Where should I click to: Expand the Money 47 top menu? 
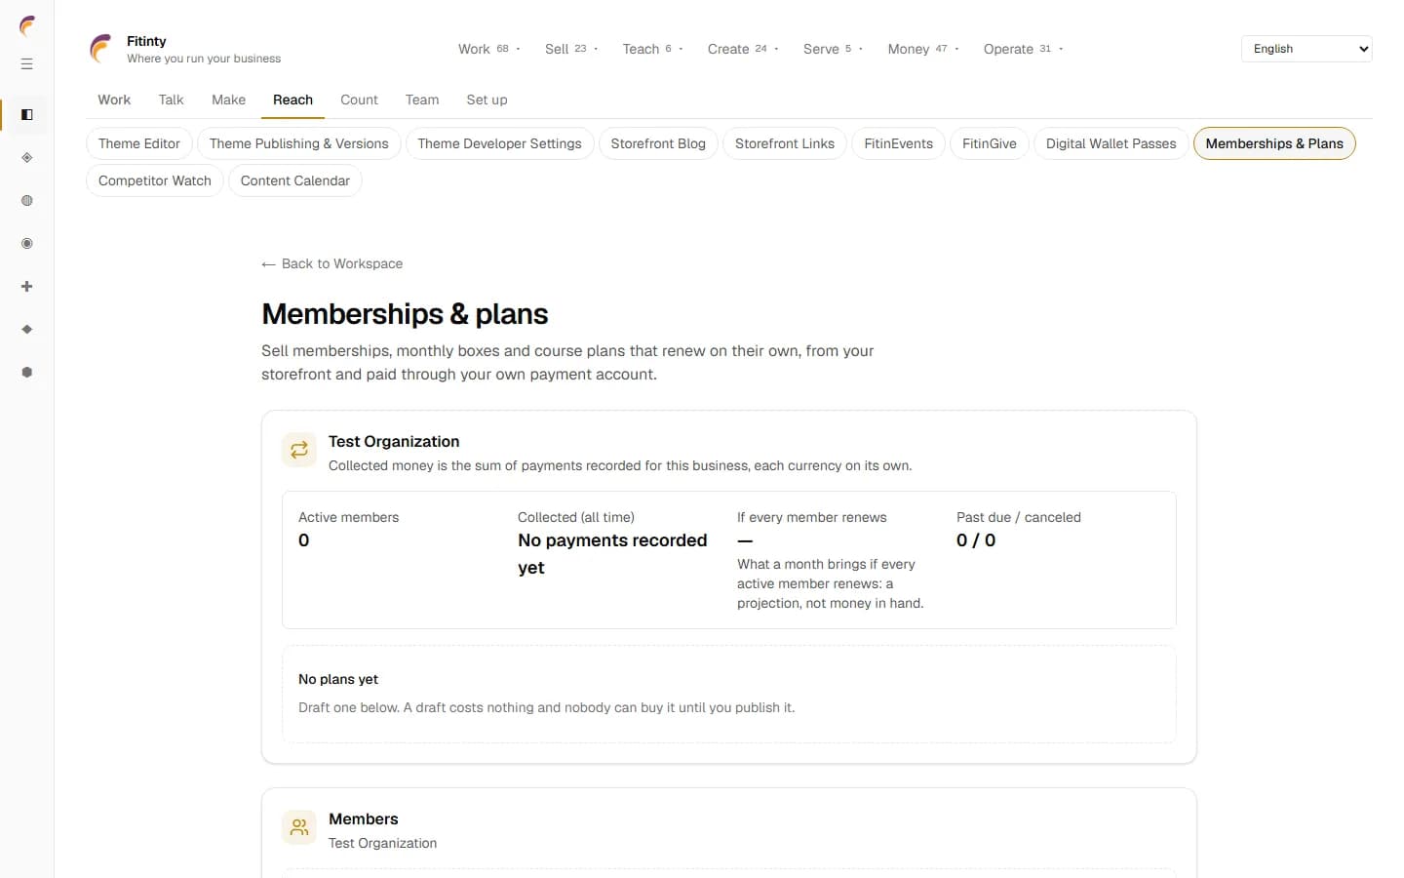tap(923, 49)
